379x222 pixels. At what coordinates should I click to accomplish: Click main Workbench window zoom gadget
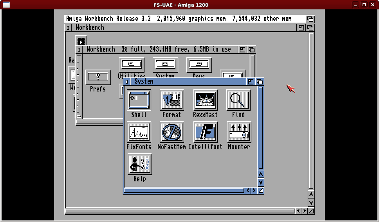point(301,28)
